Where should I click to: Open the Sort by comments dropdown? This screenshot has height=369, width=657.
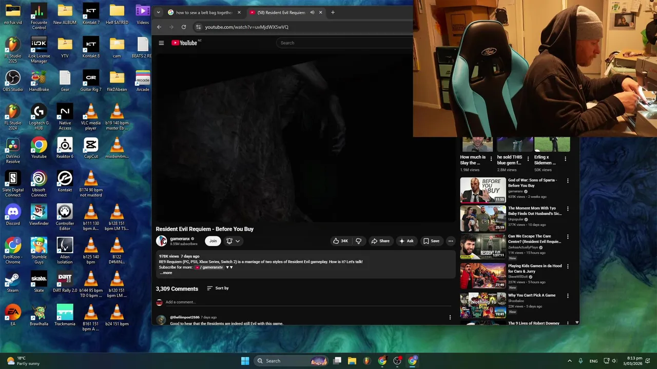218,288
